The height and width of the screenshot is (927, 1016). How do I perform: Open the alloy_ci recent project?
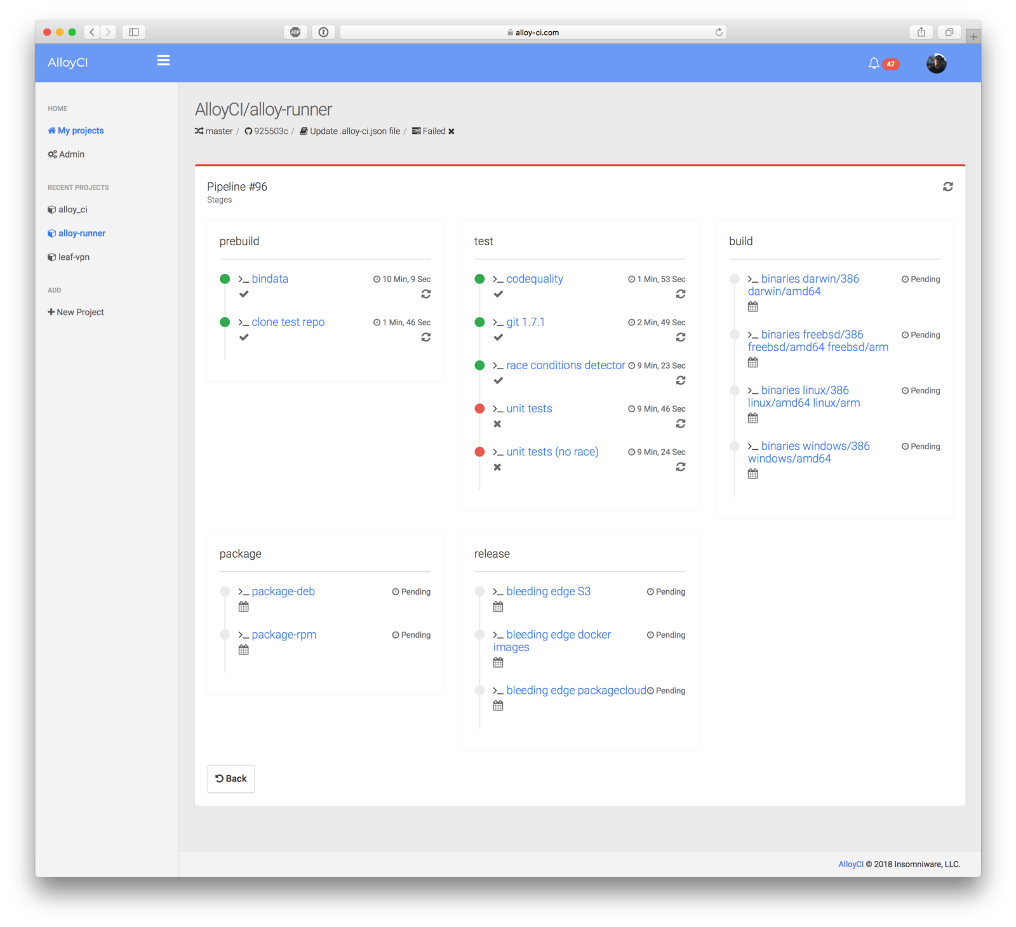67,210
